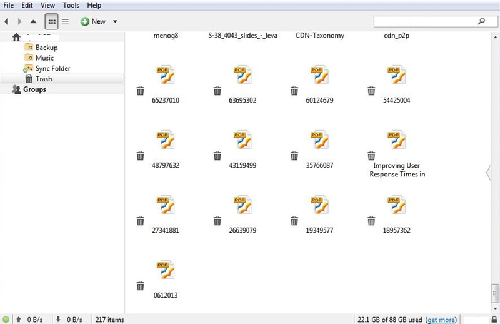This screenshot has width=500, height=324.
Task: Navigate up one folder level
Action: tap(33, 22)
